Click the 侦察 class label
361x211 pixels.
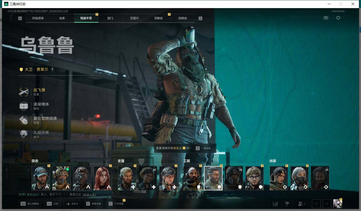point(273,161)
